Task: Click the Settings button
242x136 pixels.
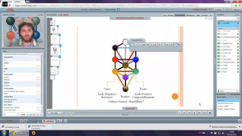Action: click(218, 9)
